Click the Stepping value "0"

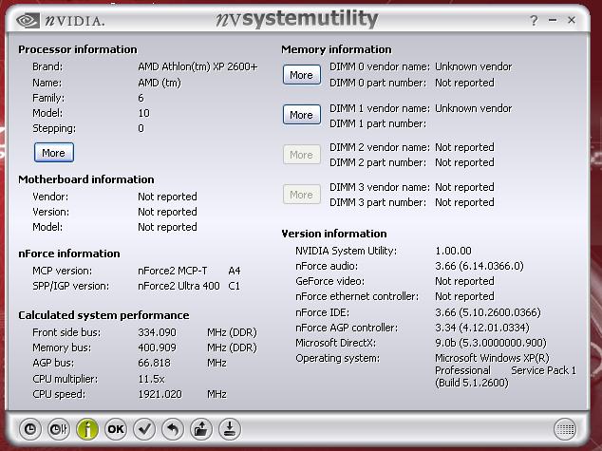(x=141, y=128)
